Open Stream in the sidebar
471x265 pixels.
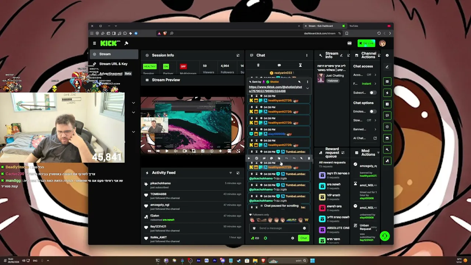[114, 54]
